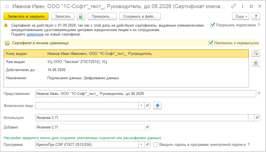Show certificate data using the right-side icon
This screenshot has width=266, height=152.
(x=256, y=53)
